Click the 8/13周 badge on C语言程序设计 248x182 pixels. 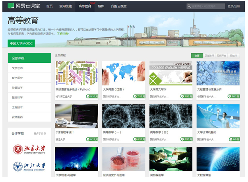pyautogui.click(x=92, y=139)
